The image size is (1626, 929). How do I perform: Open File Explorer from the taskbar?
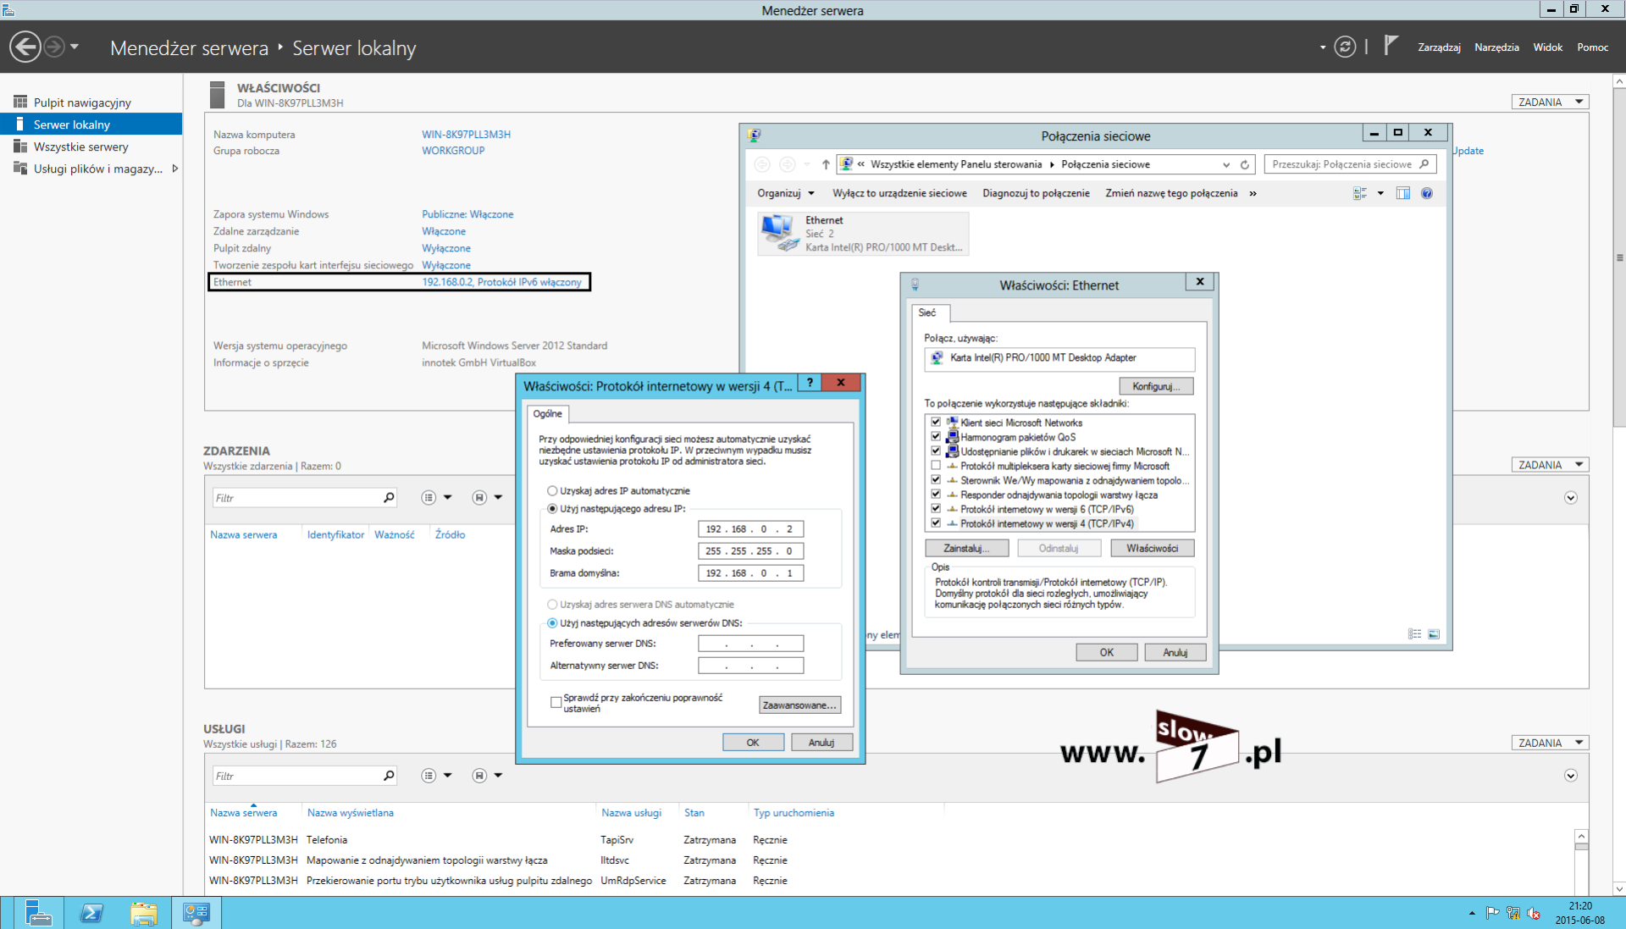[144, 913]
